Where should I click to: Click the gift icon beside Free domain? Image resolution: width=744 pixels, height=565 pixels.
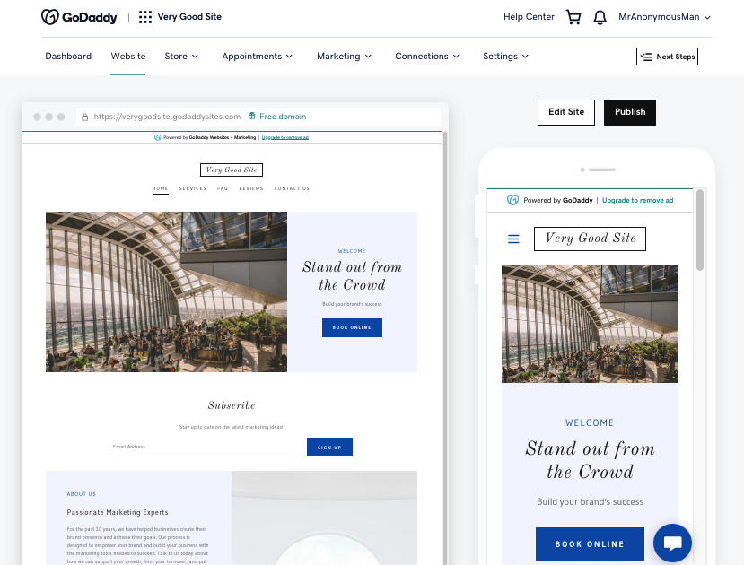tap(252, 116)
